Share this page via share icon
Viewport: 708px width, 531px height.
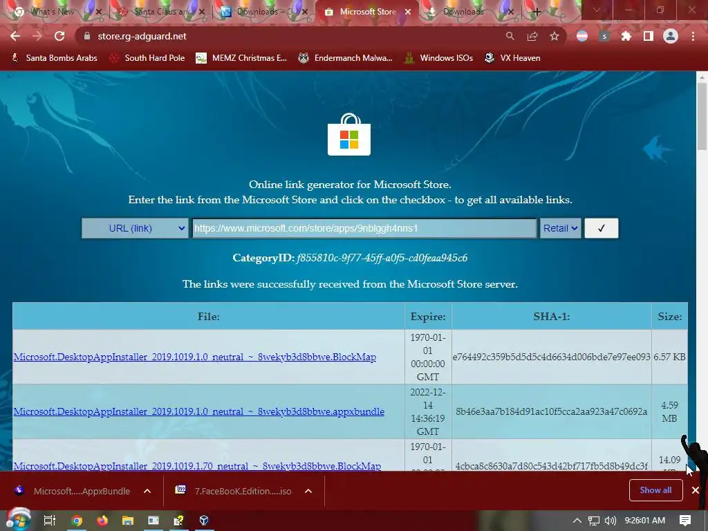pyautogui.click(x=532, y=36)
